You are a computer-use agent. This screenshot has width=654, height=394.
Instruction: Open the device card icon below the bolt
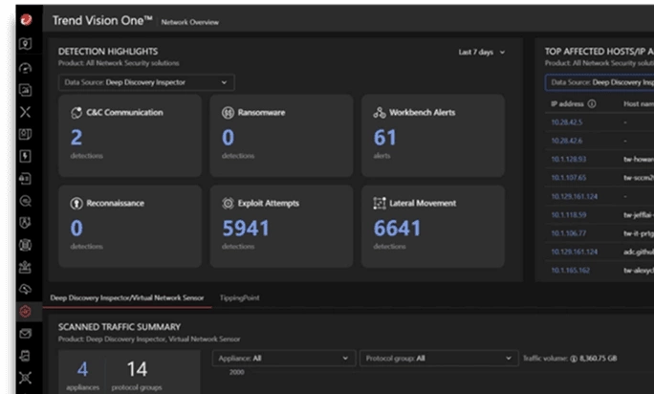click(x=26, y=179)
